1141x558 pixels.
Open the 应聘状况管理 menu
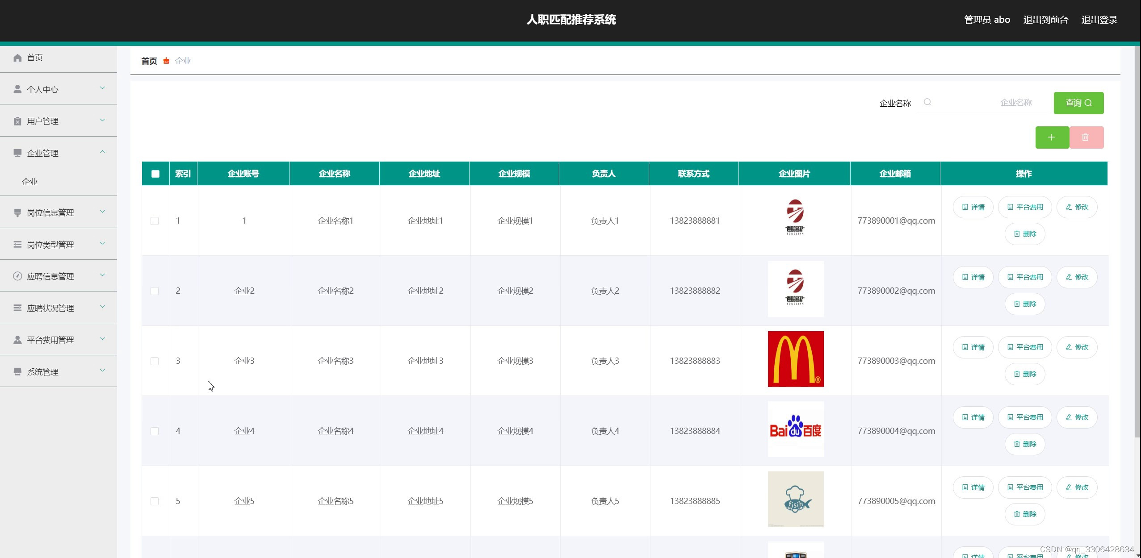pyautogui.click(x=50, y=308)
